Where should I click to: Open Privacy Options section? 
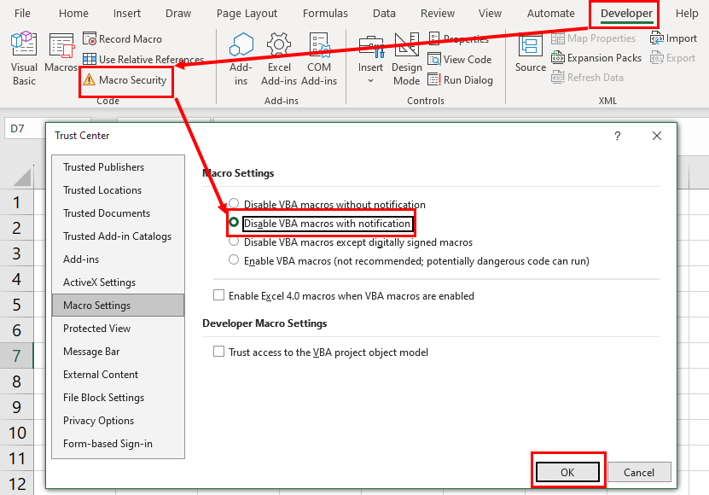click(x=118, y=421)
